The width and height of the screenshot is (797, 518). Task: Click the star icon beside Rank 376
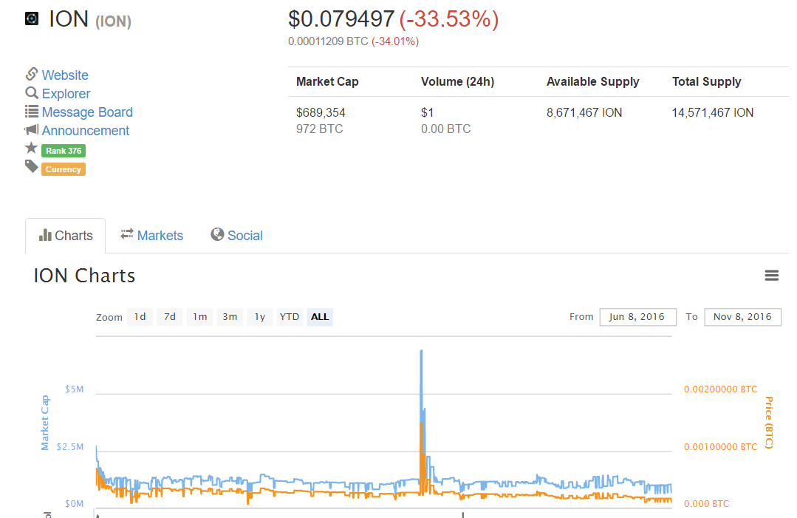point(32,148)
